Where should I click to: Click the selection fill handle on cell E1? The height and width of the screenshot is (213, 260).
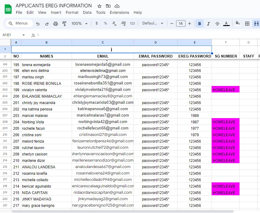(212, 53)
